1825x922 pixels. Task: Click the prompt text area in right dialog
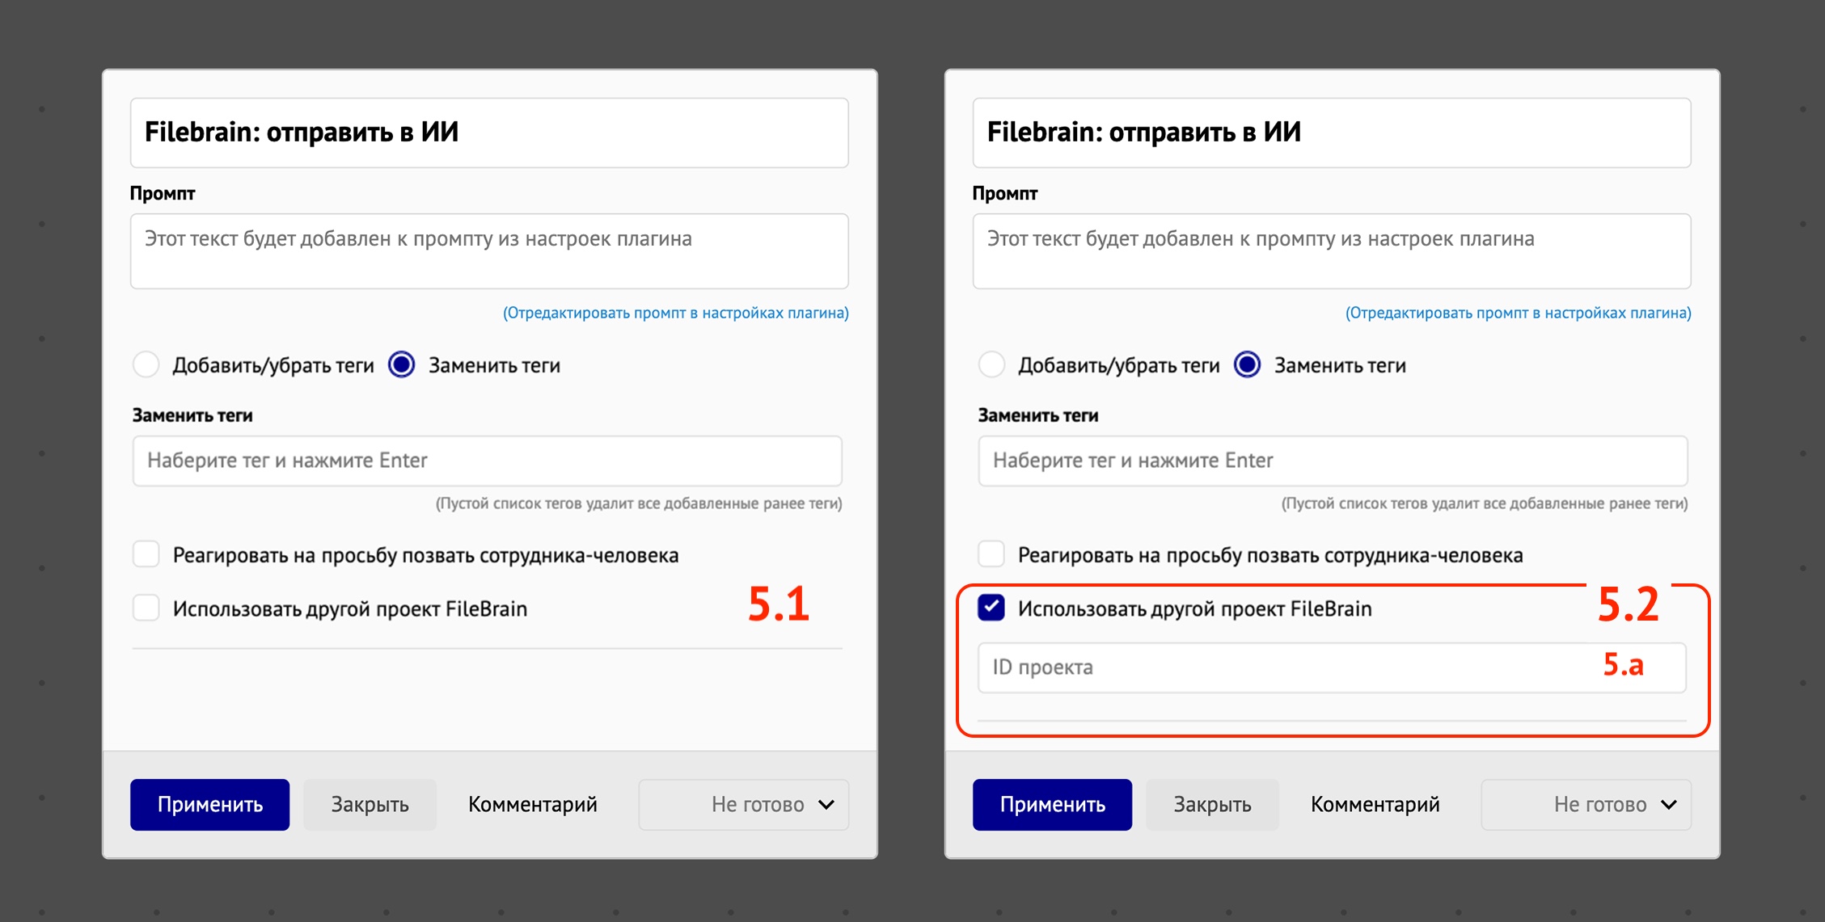pos(1333,251)
